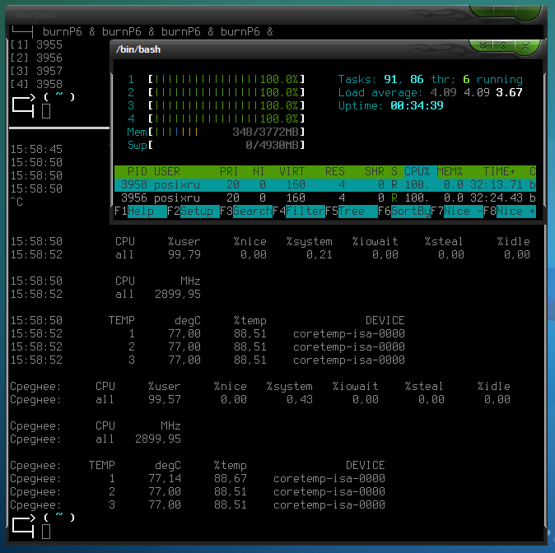Click the front window's /bin/bash title

click(138, 49)
